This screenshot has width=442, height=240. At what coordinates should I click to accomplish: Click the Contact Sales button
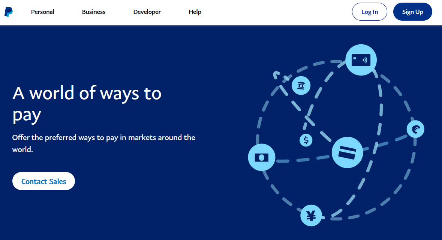click(x=43, y=181)
